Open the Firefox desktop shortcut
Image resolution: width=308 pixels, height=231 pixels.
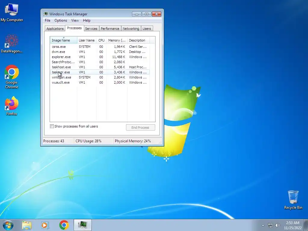tap(12, 106)
